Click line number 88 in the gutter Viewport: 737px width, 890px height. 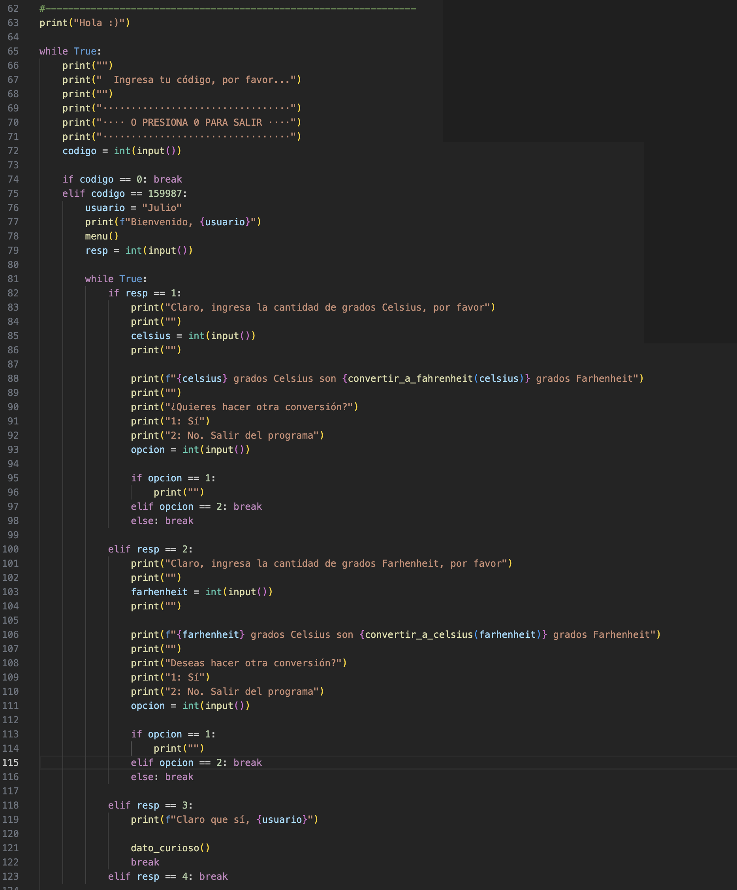click(x=13, y=379)
